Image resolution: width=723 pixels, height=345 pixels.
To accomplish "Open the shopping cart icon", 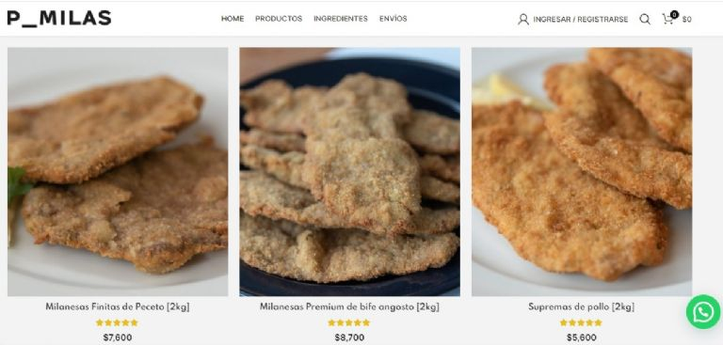I will (668, 19).
